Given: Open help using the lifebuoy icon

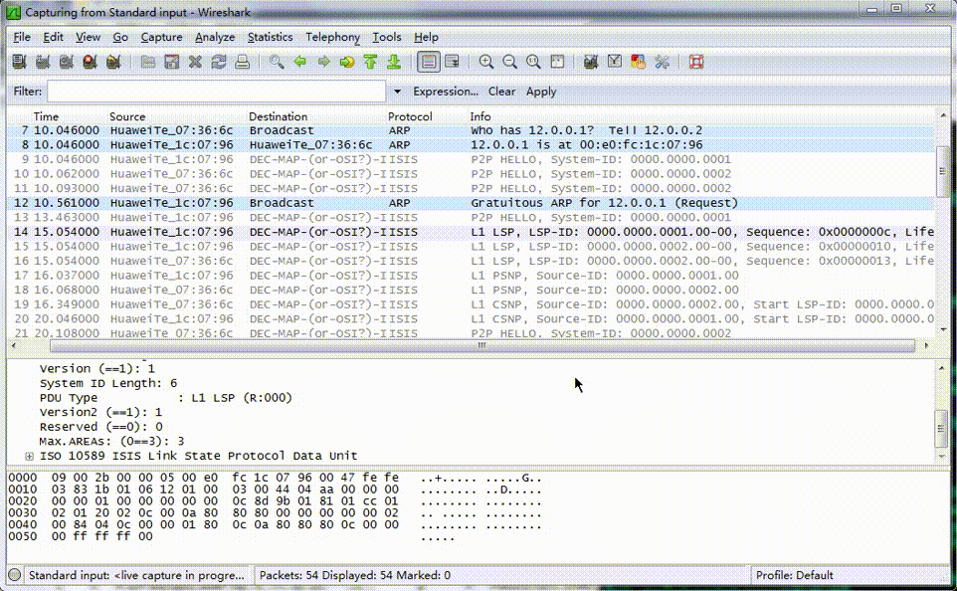Looking at the screenshot, I should pos(696,62).
